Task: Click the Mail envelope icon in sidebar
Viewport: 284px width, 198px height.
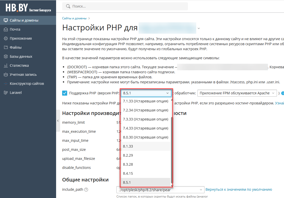Action: click(x=6, y=29)
